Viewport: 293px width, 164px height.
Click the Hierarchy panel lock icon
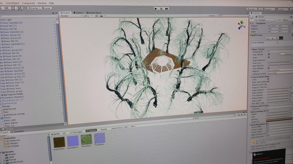[x=53, y=13]
